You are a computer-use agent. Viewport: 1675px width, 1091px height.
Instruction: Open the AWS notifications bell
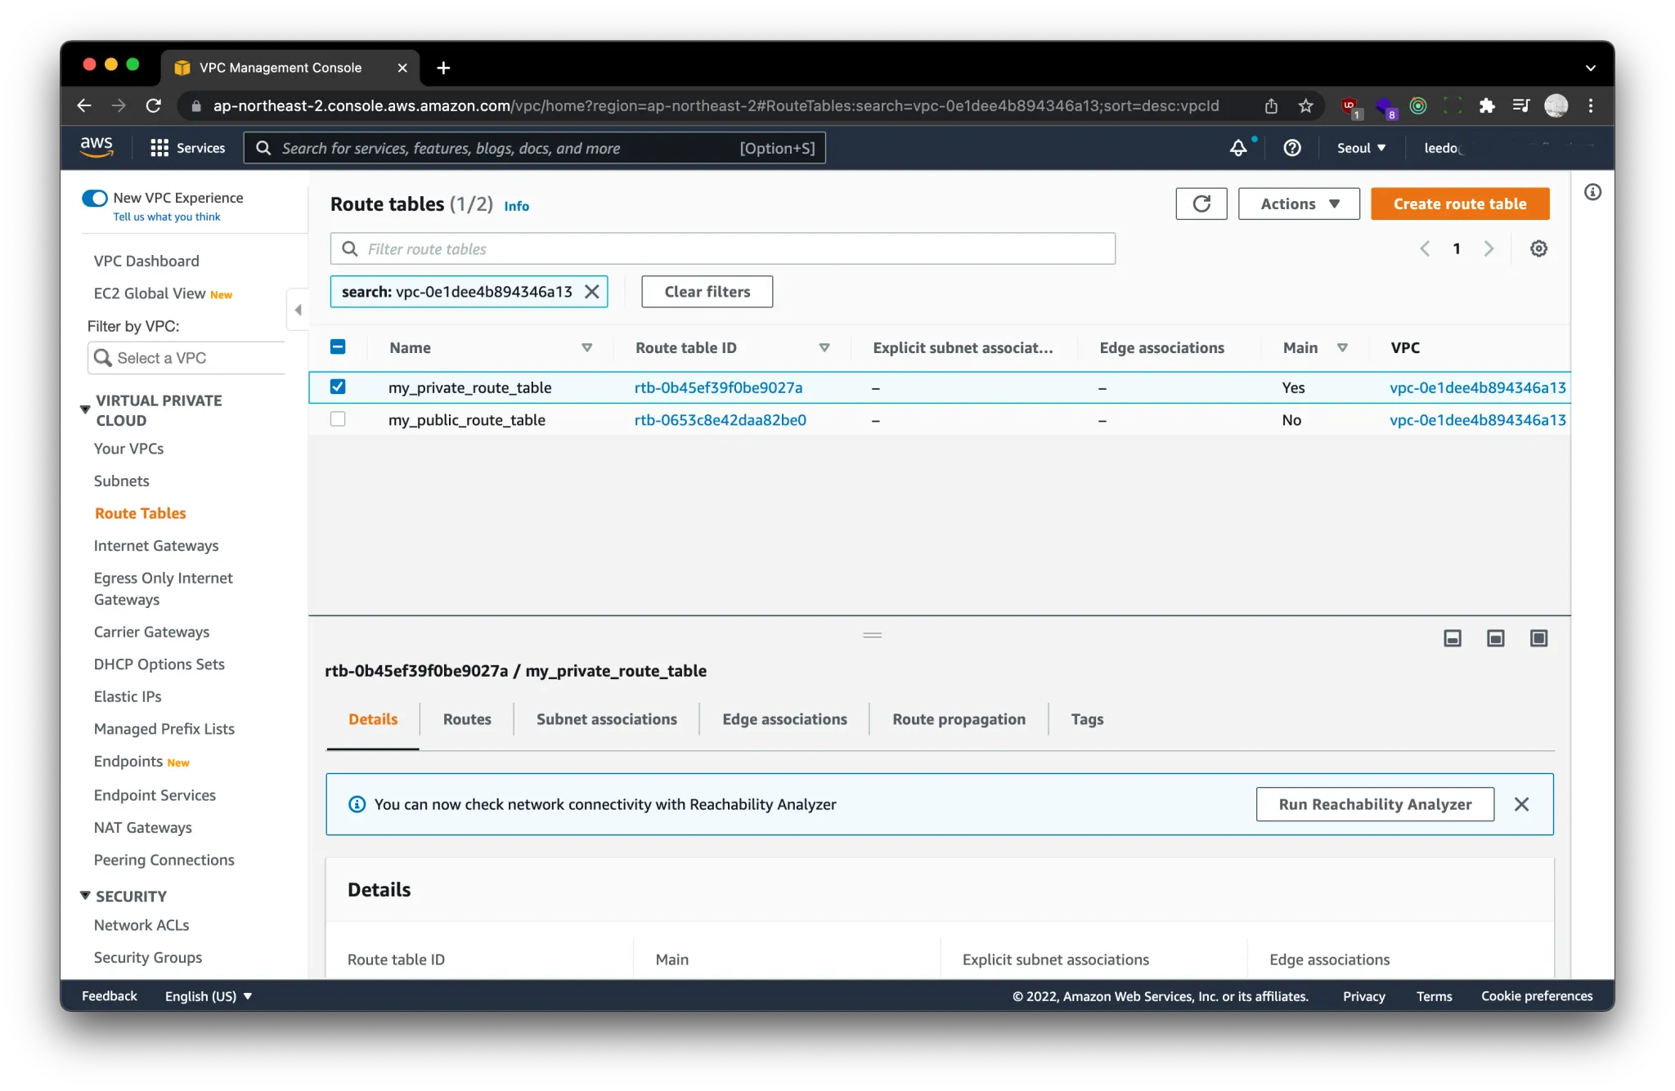(1238, 148)
